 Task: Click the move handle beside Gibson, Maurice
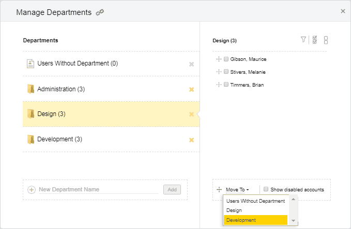coord(219,59)
